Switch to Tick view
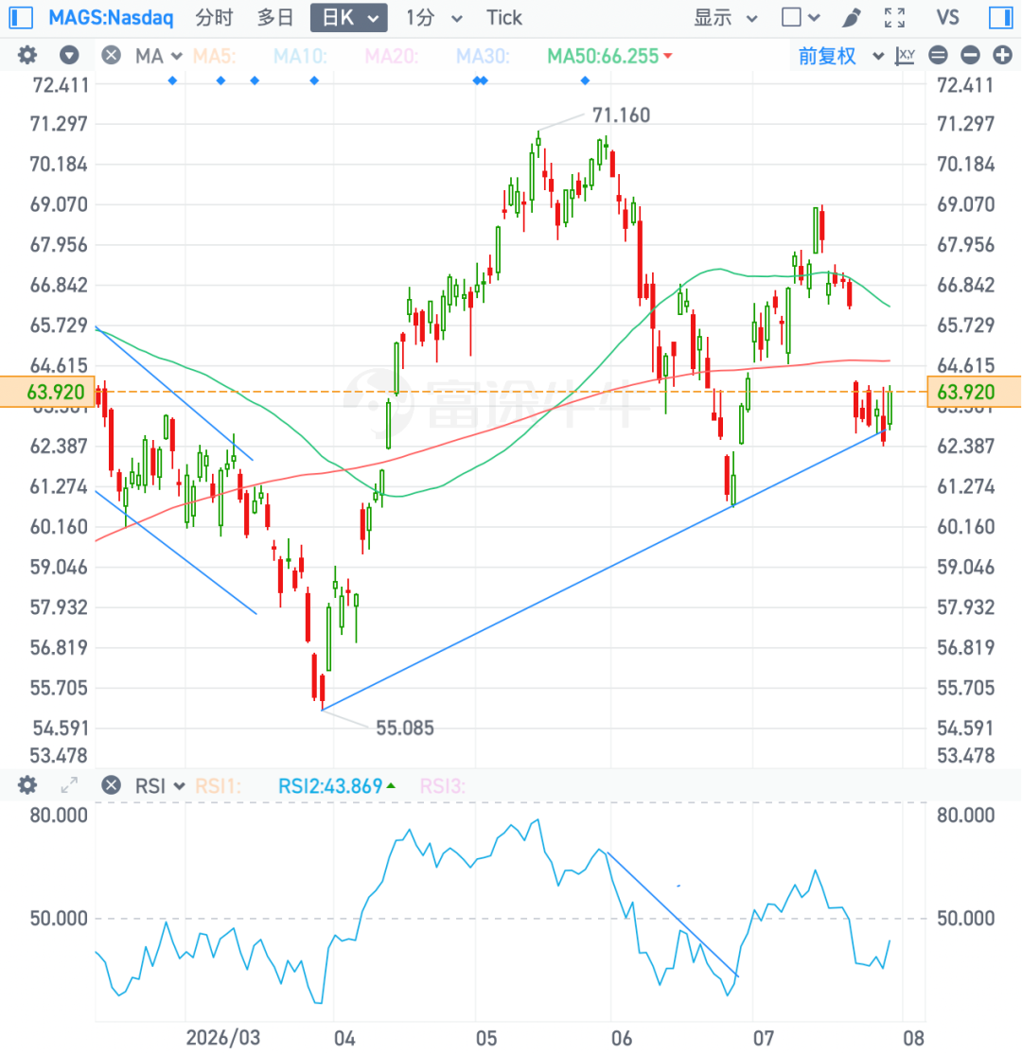The width and height of the screenshot is (1022, 1054). [503, 17]
